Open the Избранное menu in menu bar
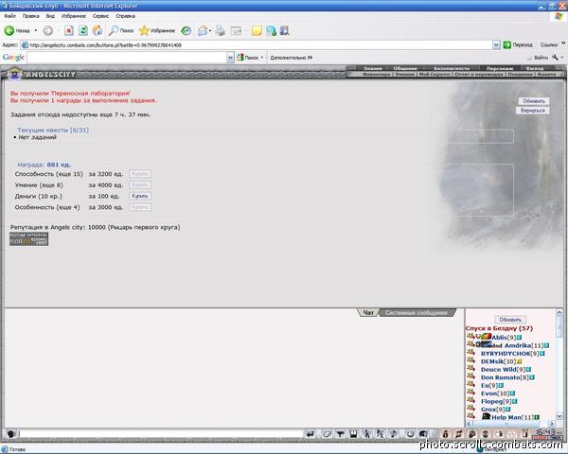This screenshot has width=568, height=454. coord(74,16)
